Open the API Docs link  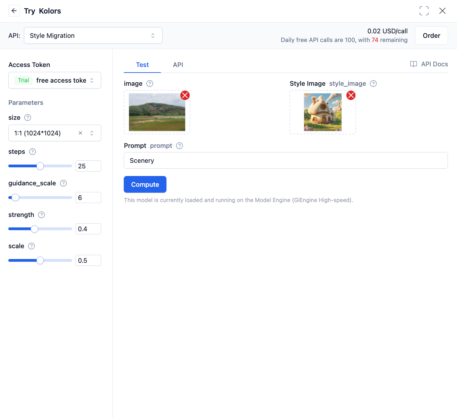tap(429, 64)
